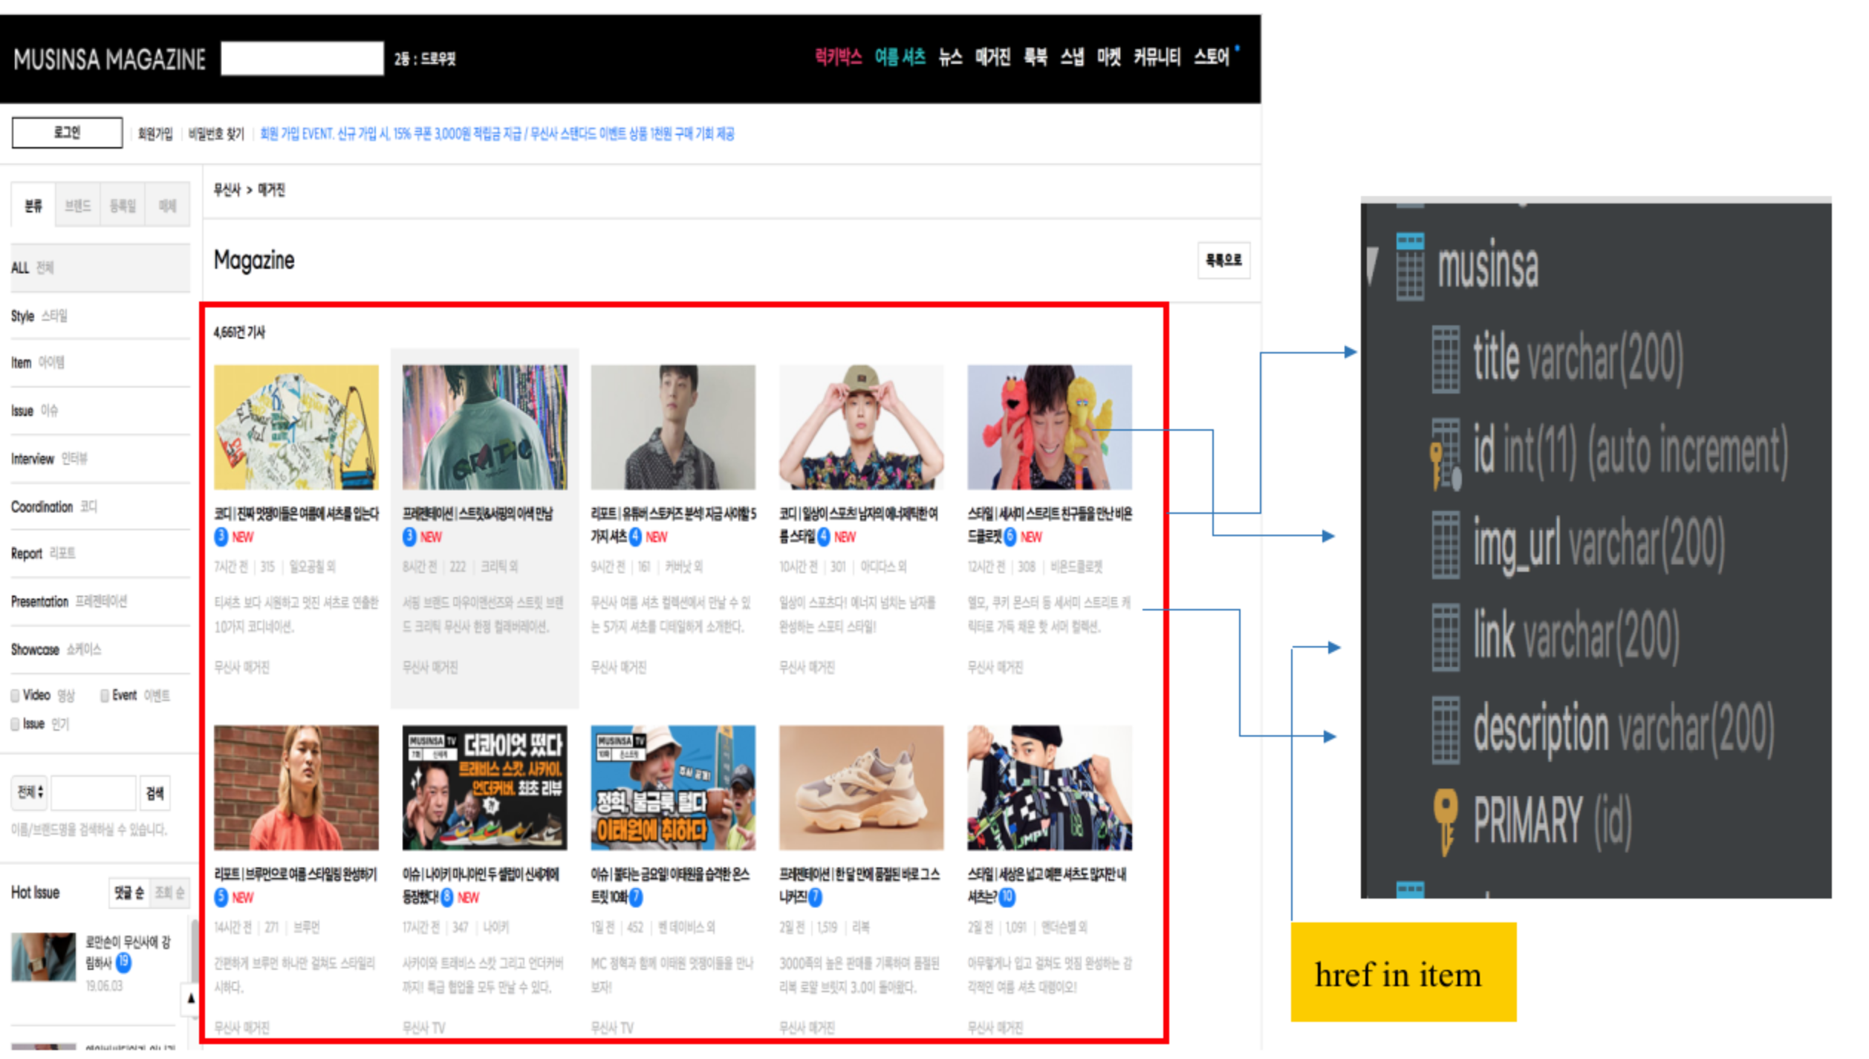Enable the Issue 인기 checkbox
The image size is (1869, 1059).
15,724
